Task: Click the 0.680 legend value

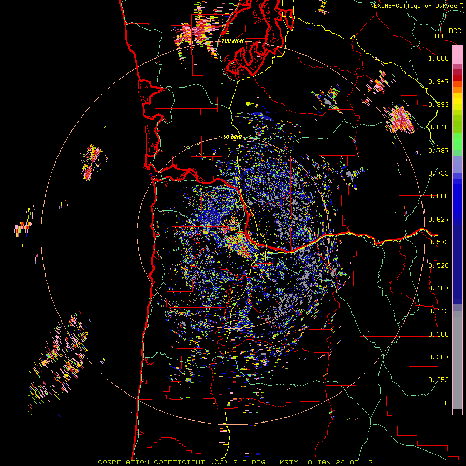Action: 439,196
